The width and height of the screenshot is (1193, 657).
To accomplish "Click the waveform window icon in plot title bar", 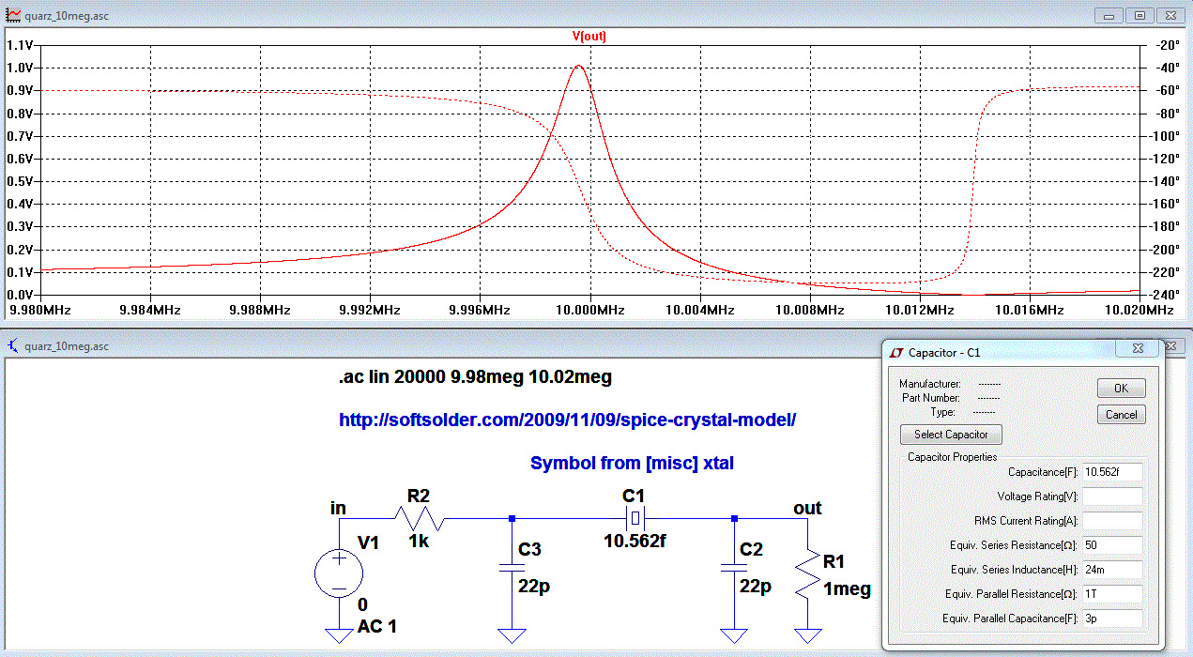I will [x=13, y=15].
